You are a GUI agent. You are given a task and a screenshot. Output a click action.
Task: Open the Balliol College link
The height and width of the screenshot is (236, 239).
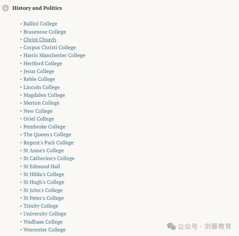click(40, 24)
